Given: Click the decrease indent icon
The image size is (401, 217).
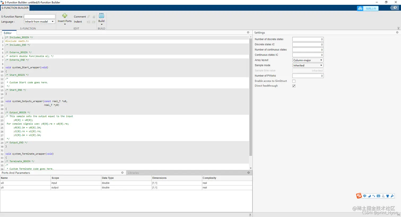Looking at the screenshot, I should 89,22.
